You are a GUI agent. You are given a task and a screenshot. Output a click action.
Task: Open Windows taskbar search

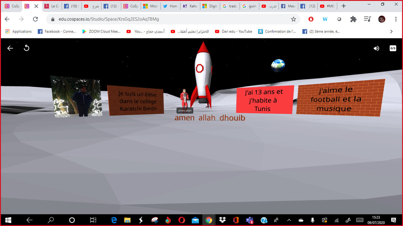51,220
